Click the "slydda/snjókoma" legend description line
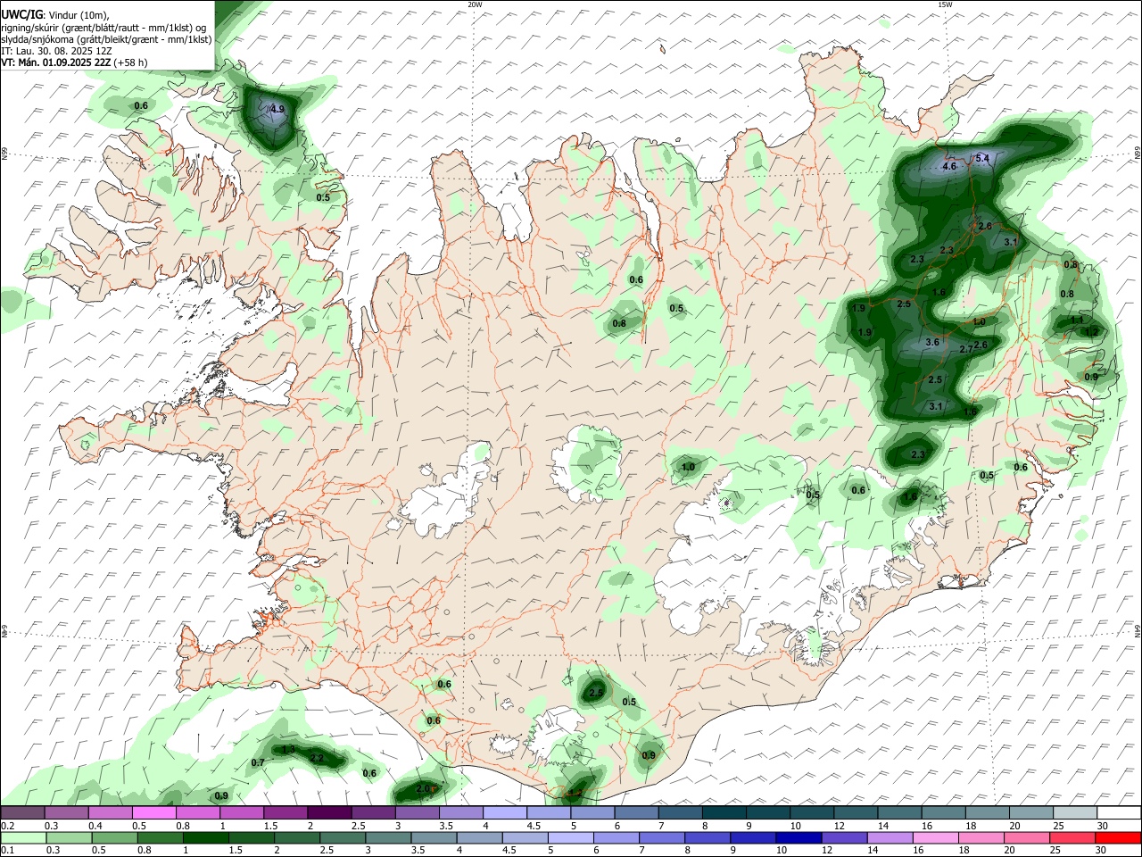This screenshot has height=857, width=1142. point(106,39)
